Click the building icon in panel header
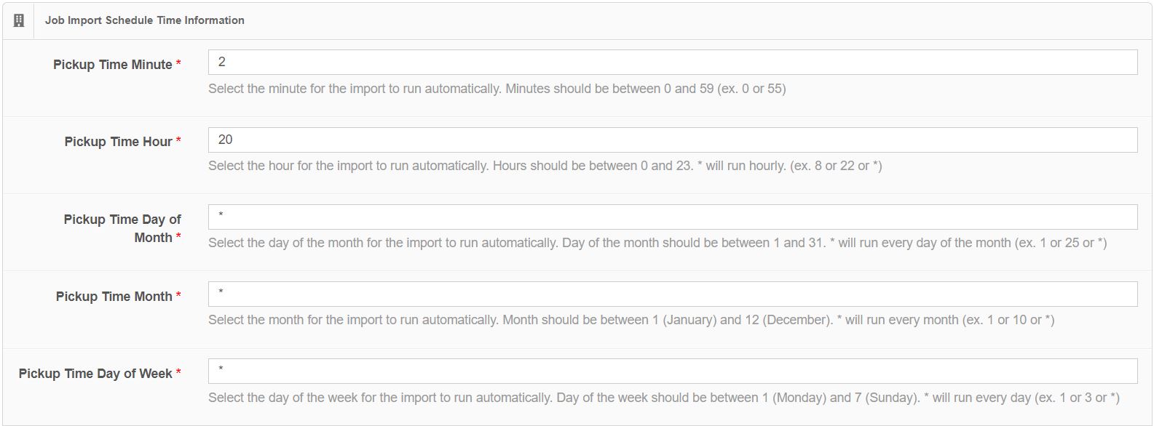The width and height of the screenshot is (1154, 426). (19, 20)
